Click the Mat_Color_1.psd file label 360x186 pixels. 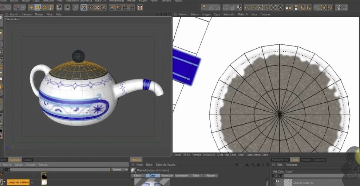pyautogui.click(x=283, y=171)
